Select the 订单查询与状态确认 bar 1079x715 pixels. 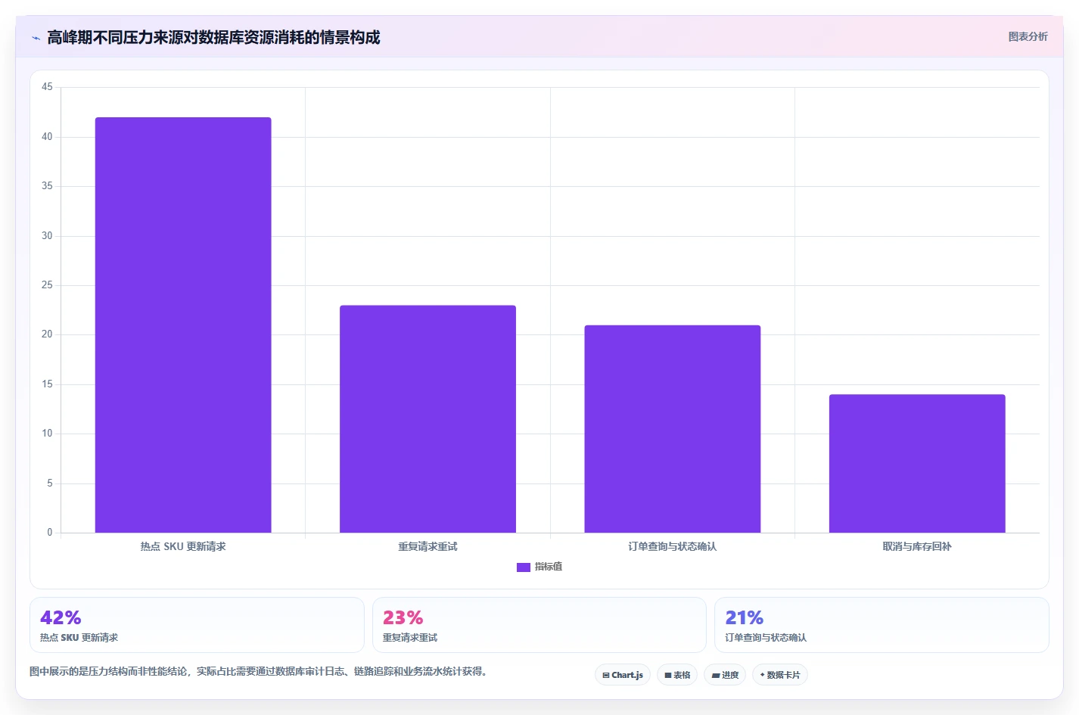673,429
